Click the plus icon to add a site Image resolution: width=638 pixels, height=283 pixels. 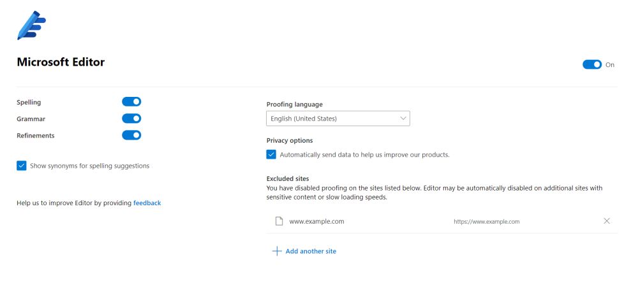(x=277, y=251)
